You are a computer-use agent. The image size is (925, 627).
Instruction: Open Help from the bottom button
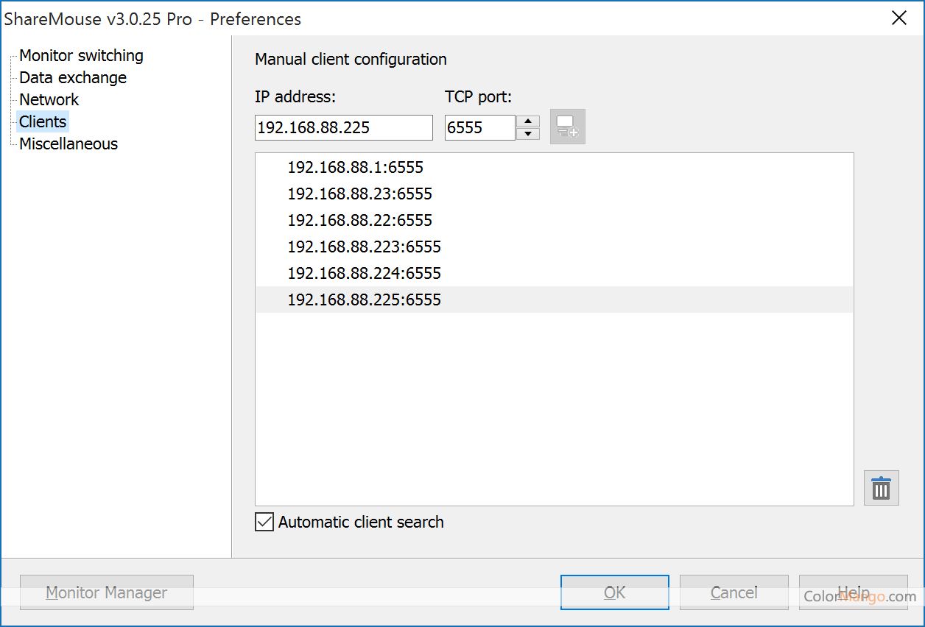pyautogui.click(x=854, y=592)
